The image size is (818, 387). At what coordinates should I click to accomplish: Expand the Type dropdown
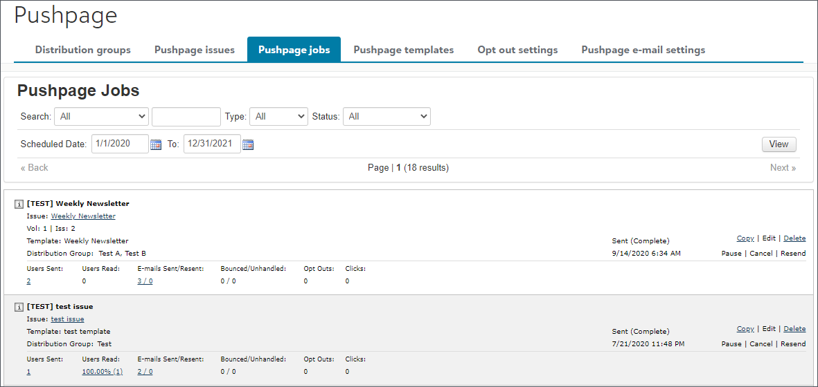pyautogui.click(x=279, y=117)
